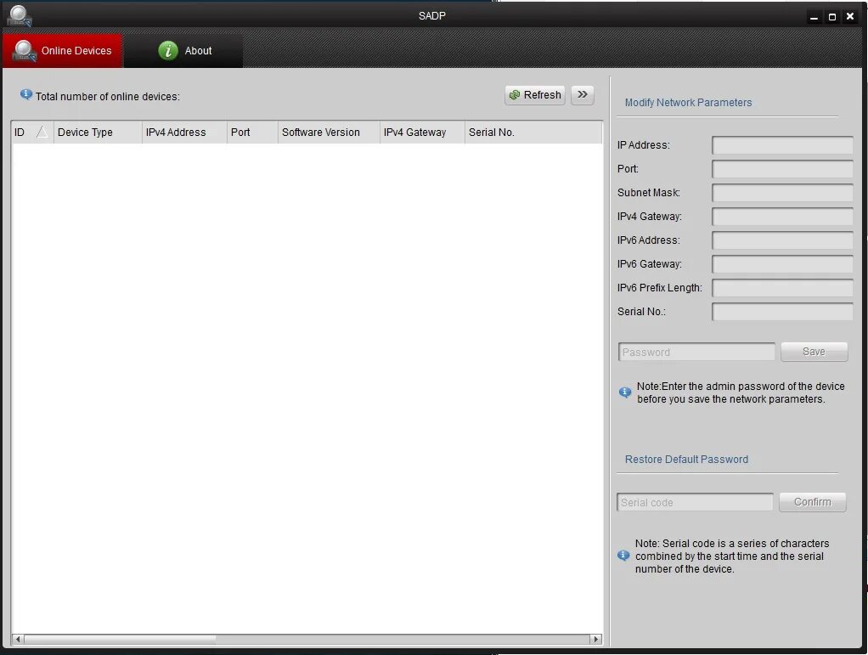Viewport: 868px width, 655px height.
Task: Expand the extra options panel with the chevron button
Action: 583,95
